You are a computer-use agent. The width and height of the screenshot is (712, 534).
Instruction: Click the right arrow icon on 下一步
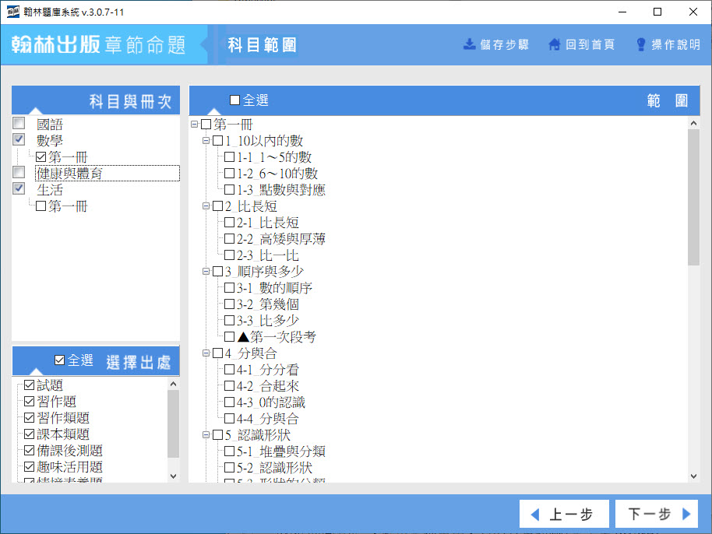coord(686,515)
